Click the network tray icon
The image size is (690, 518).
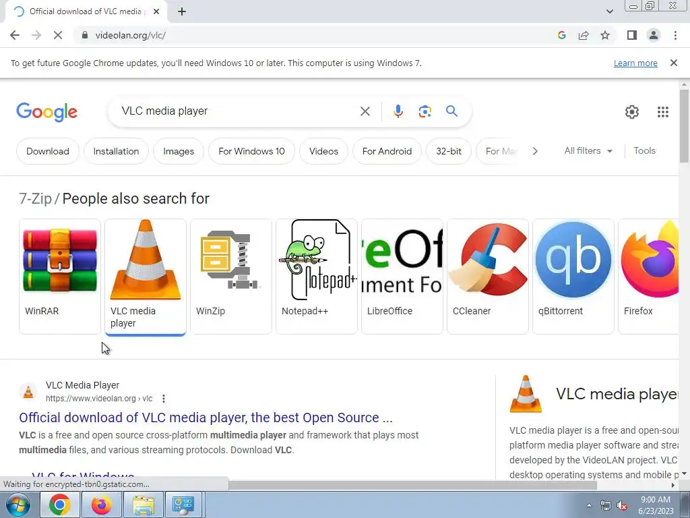606,506
